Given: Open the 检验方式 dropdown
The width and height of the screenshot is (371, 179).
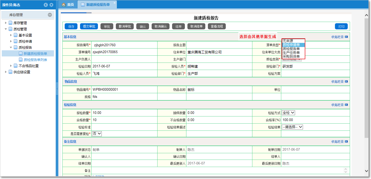Looking at the screenshot, I should coord(289,113).
